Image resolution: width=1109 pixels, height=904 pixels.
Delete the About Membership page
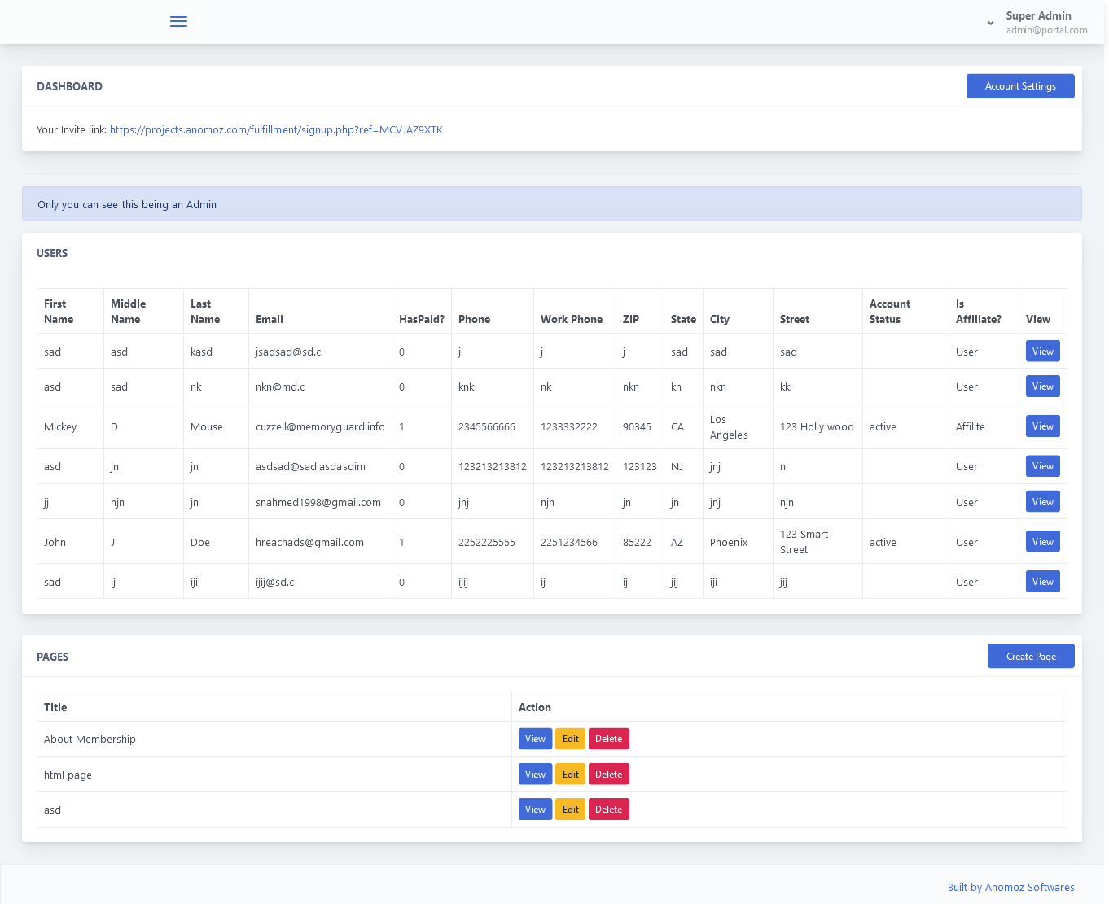[608, 739]
